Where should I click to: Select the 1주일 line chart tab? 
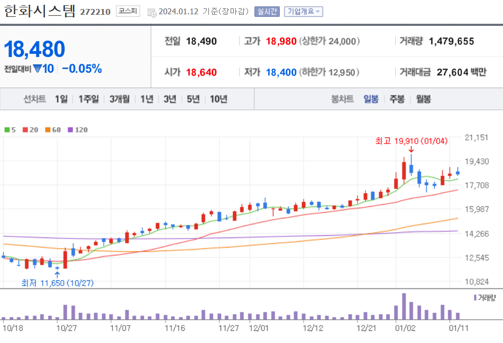click(88, 99)
